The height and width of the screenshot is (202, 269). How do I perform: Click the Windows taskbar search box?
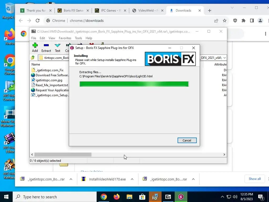[55, 197]
